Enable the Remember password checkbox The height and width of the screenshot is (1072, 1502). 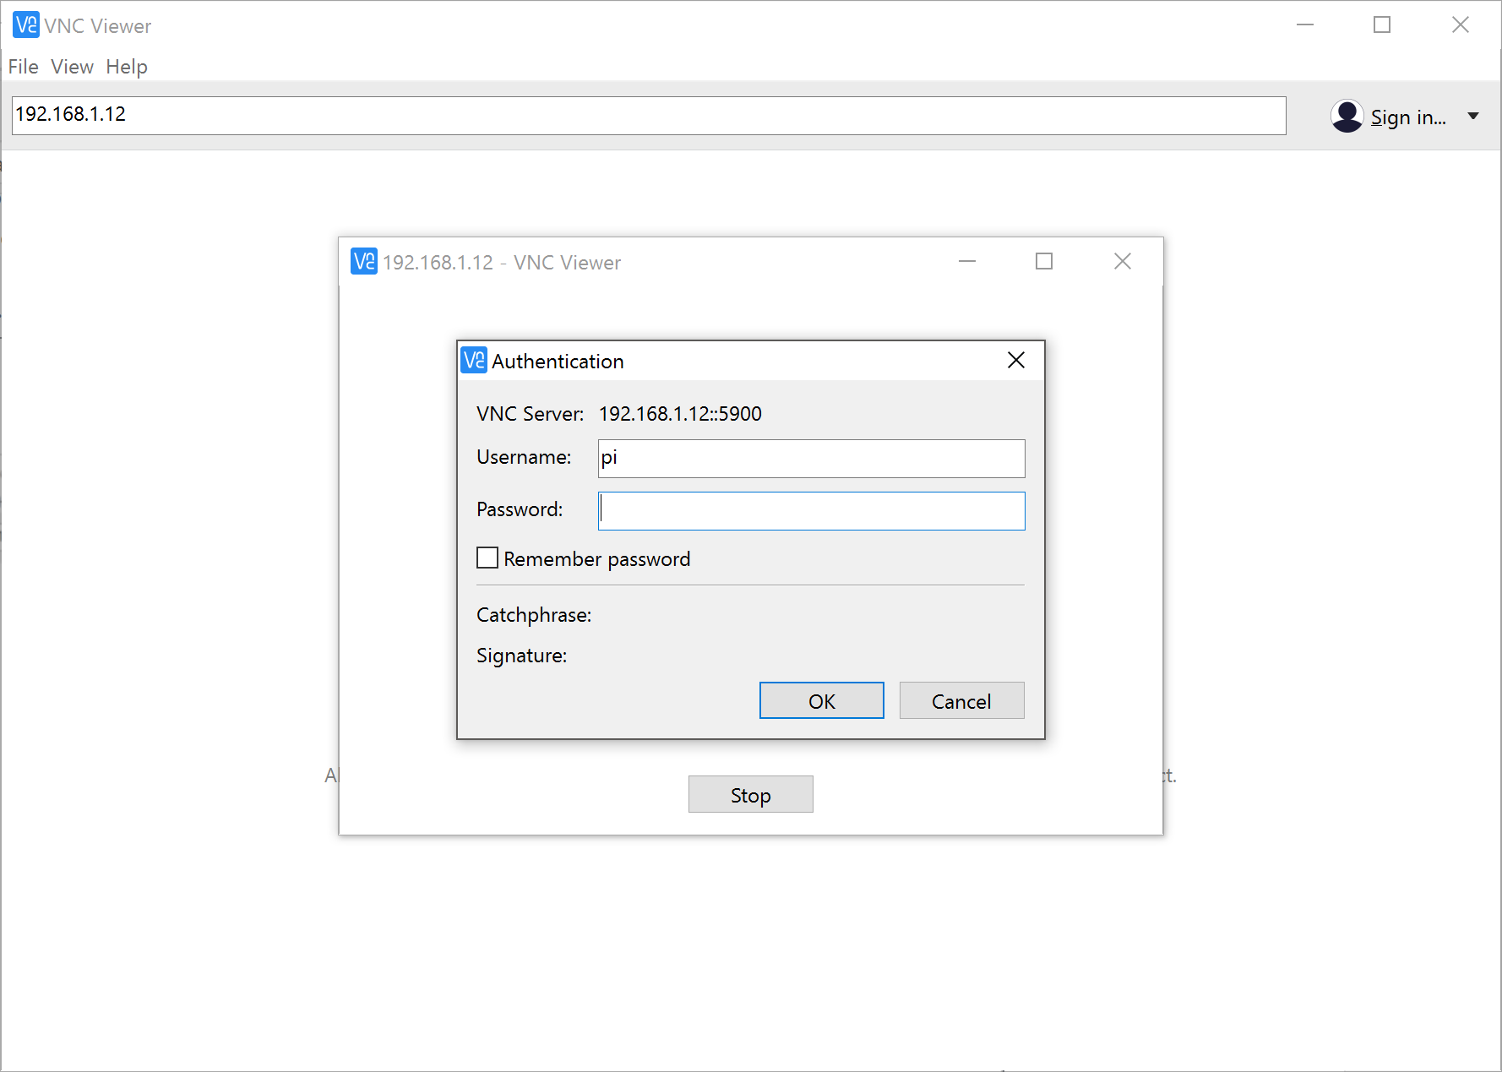(487, 558)
